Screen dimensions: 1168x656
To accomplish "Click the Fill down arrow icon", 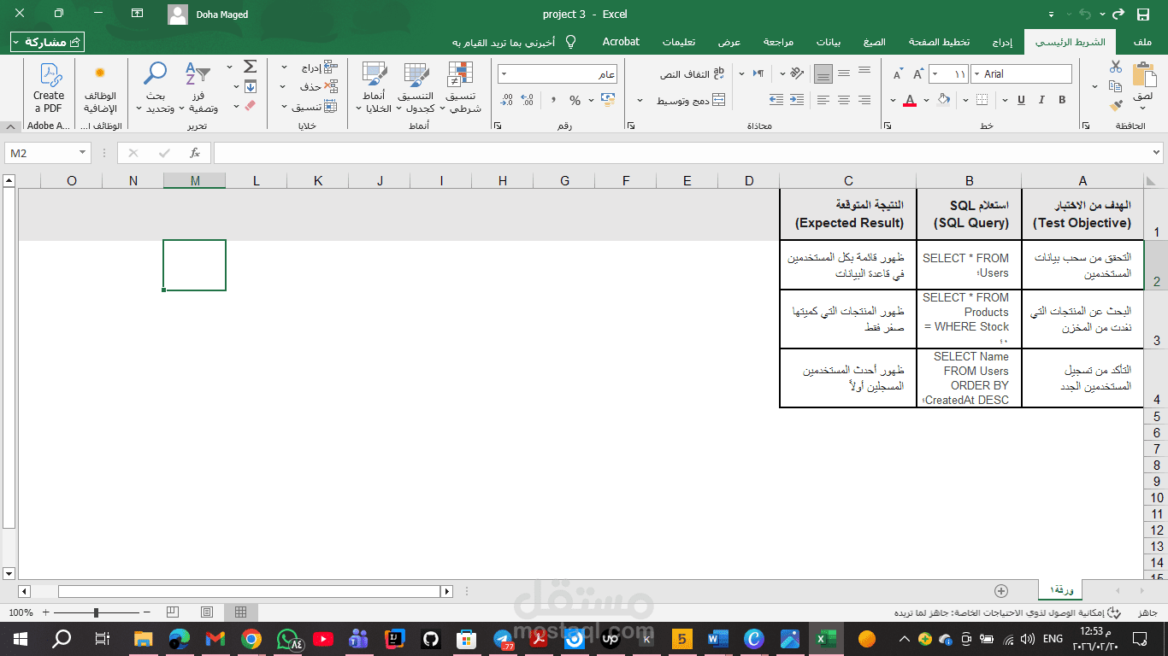I will click(250, 86).
